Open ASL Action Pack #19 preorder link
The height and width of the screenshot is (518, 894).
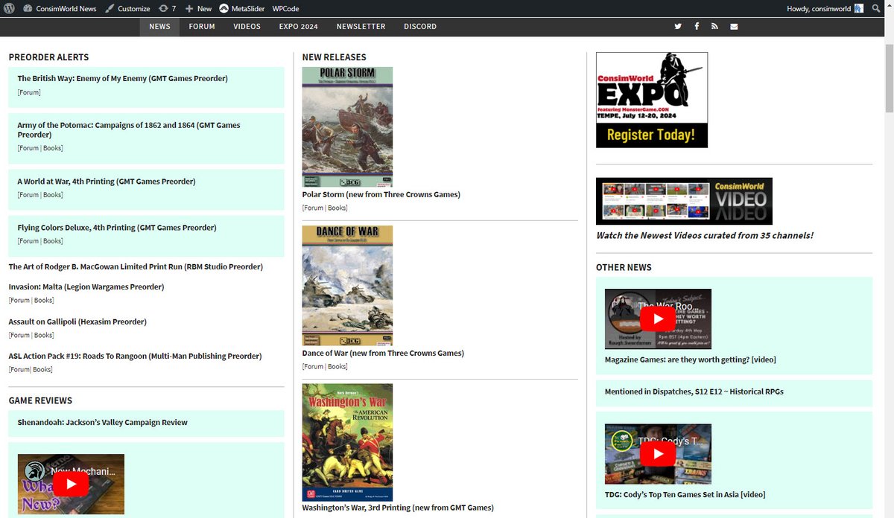[135, 356]
